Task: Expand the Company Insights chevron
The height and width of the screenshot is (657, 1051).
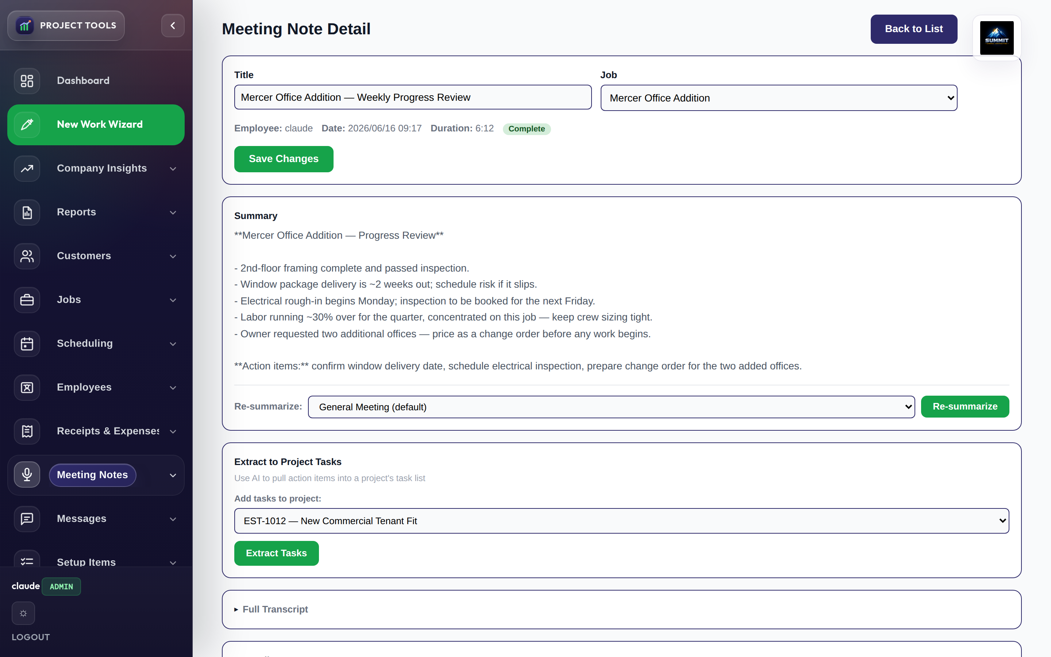Action: pos(173,169)
